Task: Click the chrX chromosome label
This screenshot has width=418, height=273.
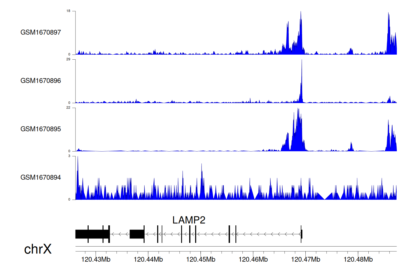Action: 38,249
